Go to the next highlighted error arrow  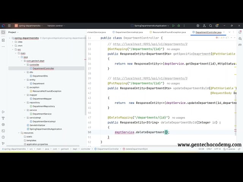pos(235,38)
